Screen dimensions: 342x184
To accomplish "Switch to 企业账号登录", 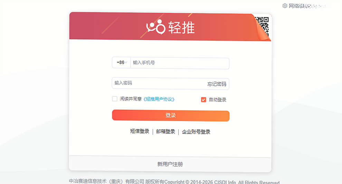I will point(196,132).
